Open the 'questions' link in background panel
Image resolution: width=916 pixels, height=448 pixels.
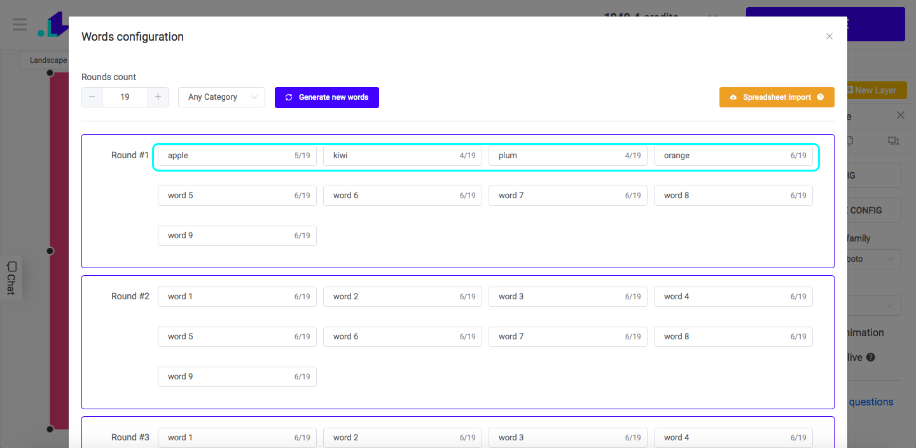pyautogui.click(x=871, y=402)
